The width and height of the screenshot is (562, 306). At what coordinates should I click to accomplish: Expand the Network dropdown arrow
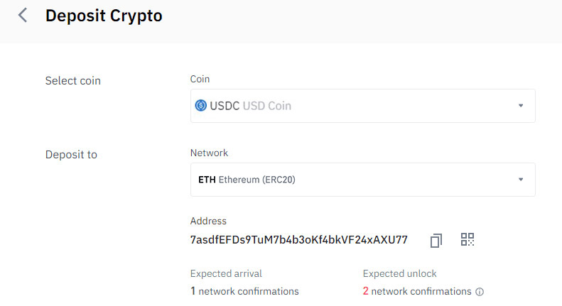[521, 179]
